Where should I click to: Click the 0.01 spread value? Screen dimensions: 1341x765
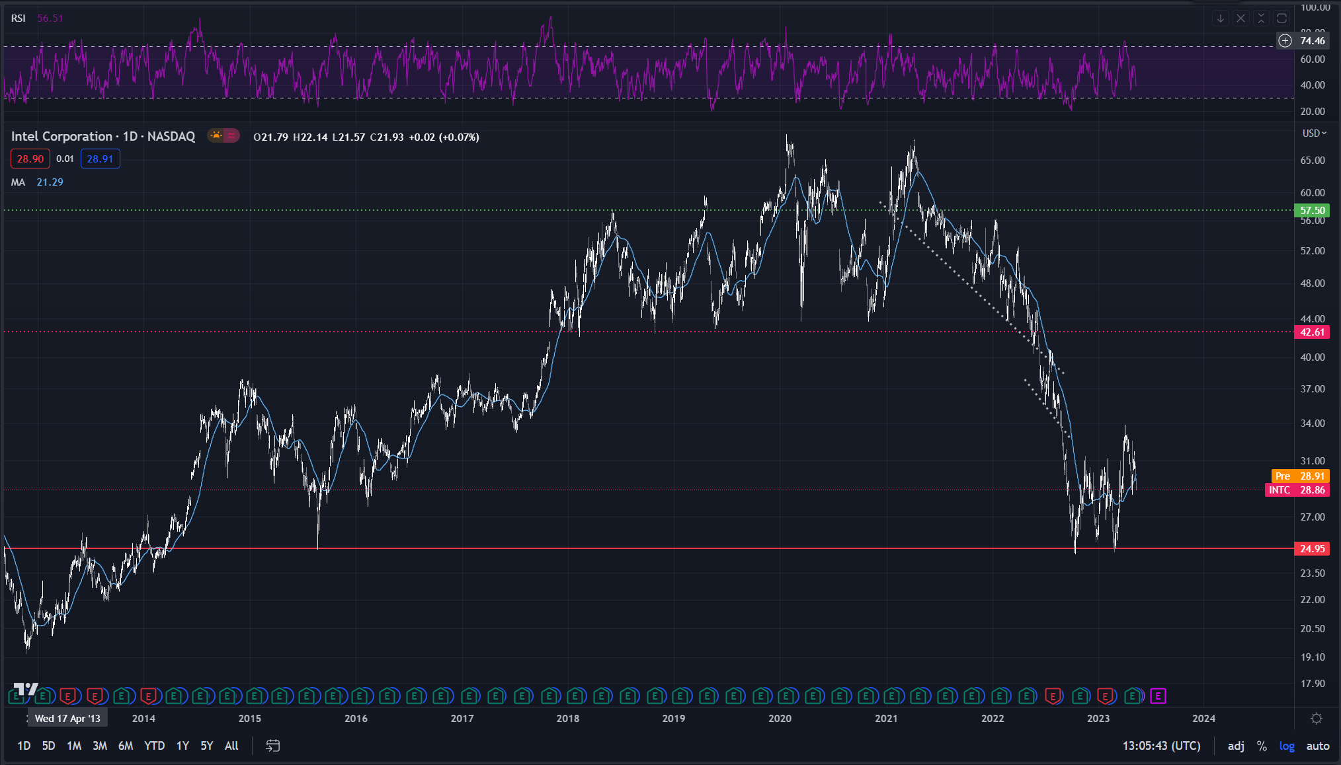click(x=65, y=159)
